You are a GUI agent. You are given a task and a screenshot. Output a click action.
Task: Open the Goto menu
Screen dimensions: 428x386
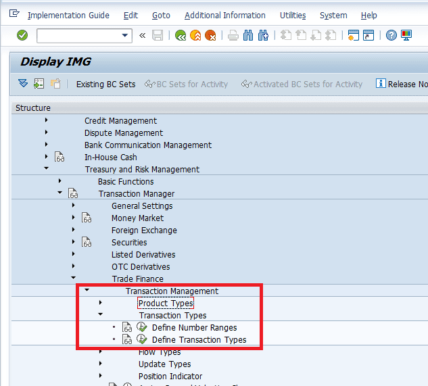coord(161,16)
